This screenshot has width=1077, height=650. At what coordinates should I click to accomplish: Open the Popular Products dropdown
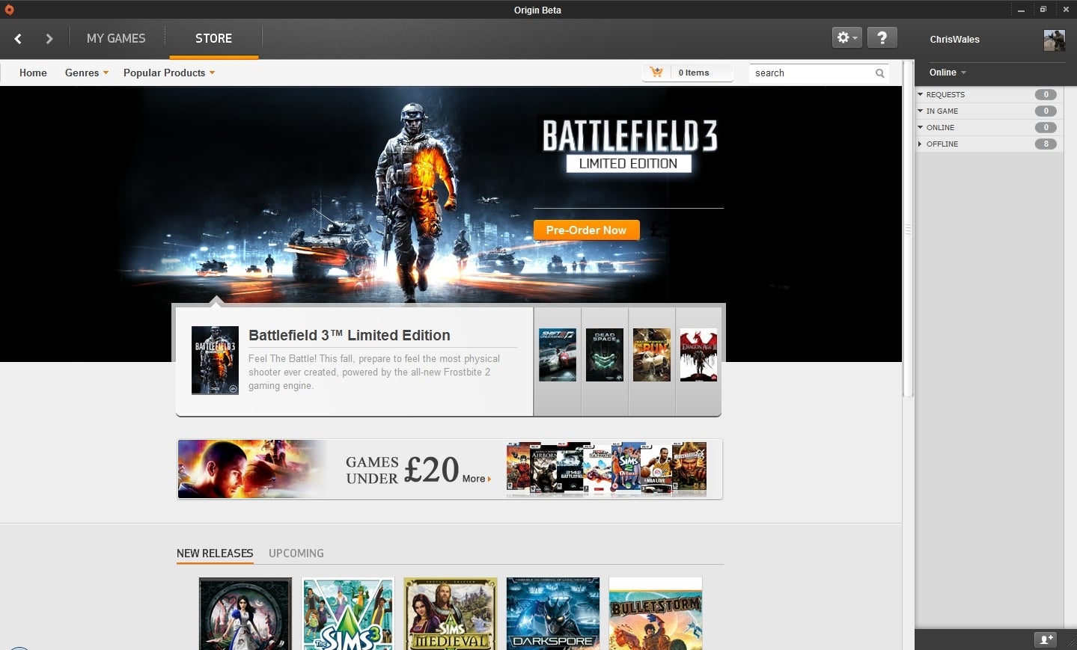(x=168, y=73)
